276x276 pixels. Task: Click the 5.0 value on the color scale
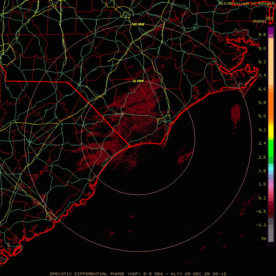click(262, 116)
